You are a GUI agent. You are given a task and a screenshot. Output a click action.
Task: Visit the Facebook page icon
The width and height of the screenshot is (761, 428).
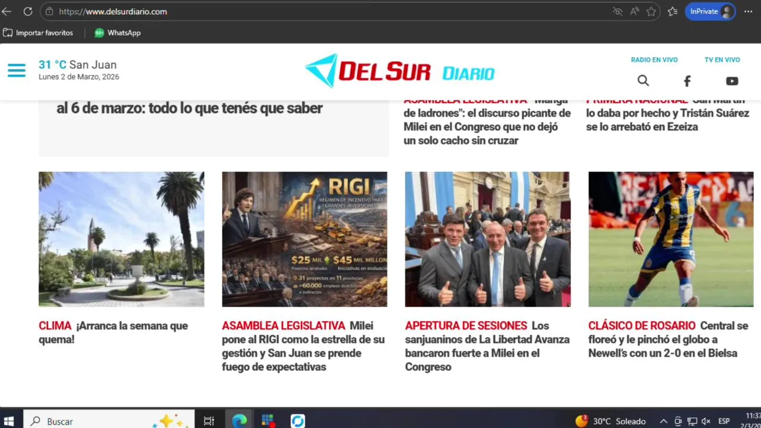687,81
